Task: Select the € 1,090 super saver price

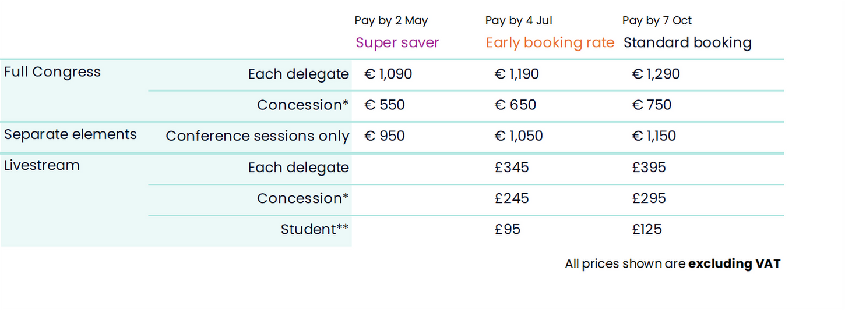Action: coord(388,74)
